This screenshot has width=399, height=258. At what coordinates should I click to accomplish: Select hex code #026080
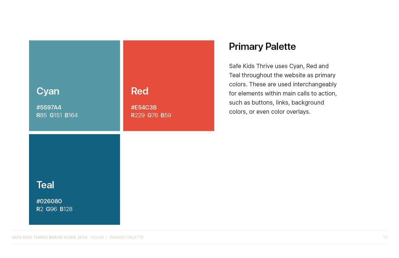point(49,201)
